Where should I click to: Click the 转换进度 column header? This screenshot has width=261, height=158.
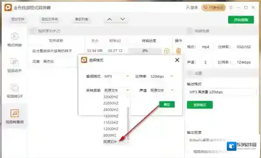[149, 41]
